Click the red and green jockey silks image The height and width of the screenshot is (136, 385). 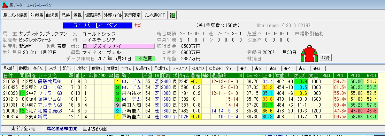pos(309,54)
